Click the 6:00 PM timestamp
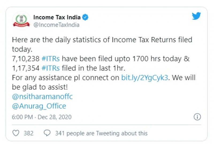Image resolution: width=214 pixels, height=144 pixels. point(22,117)
